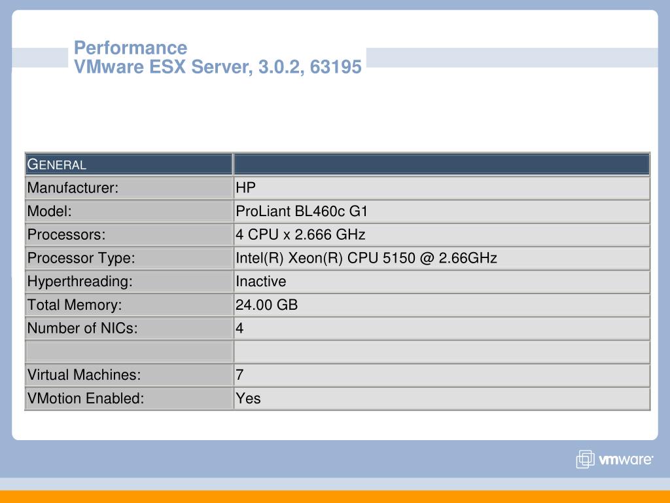Click the '7' virtual machines value

[x=239, y=375]
